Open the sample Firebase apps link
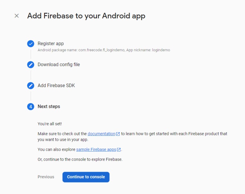Image resolution: width=245 pixels, height=194 pixels. pyautogui.click(x=96, y=149)
